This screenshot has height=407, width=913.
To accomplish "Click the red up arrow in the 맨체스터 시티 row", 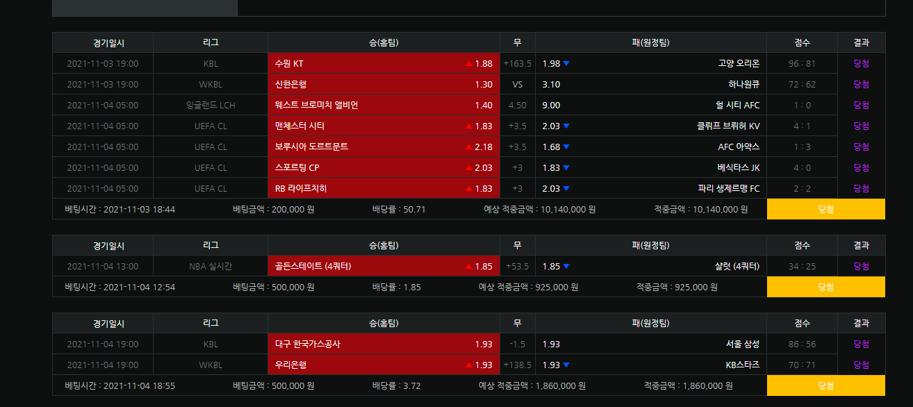I will tap(469, 126).
